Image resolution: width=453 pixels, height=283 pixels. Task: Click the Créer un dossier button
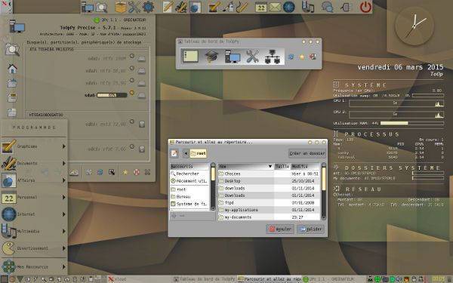coord(307,153)
